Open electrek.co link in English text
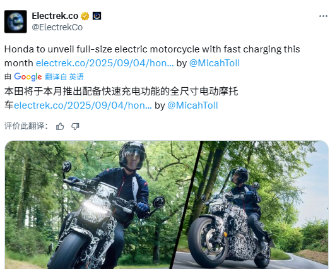Image resolution: width=330 pixels, height=269 pixels. tap(105, 63)
